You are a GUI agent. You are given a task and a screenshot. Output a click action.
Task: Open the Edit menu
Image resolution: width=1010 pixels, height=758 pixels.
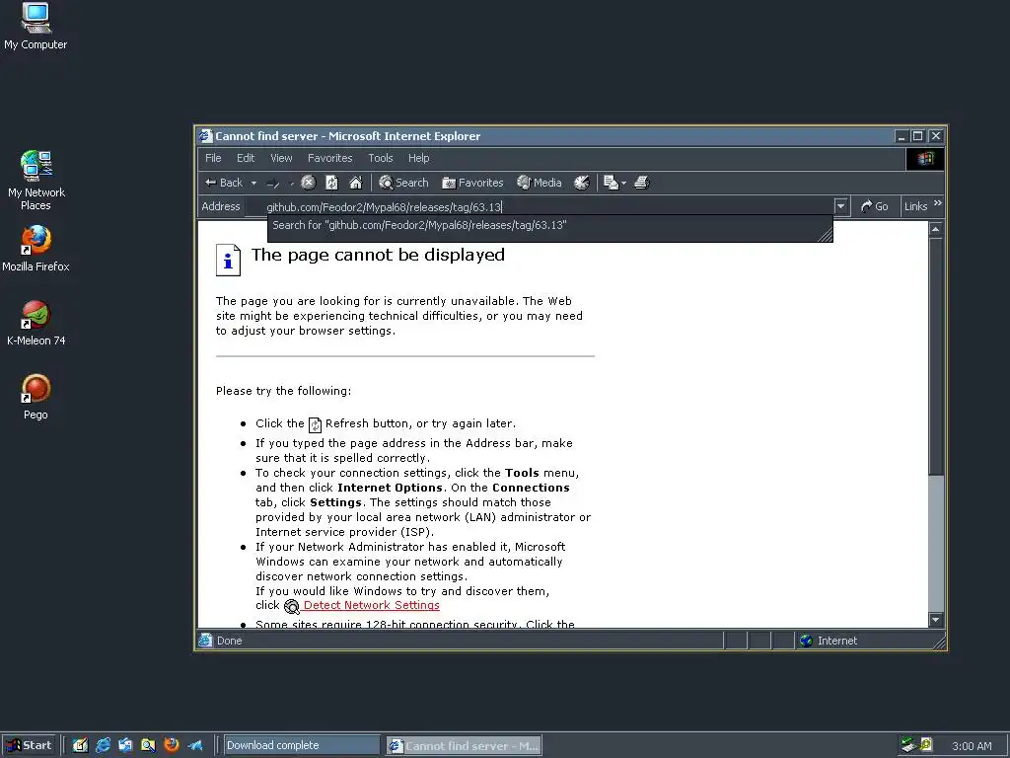pyautogui.click(x=246, y=158)
